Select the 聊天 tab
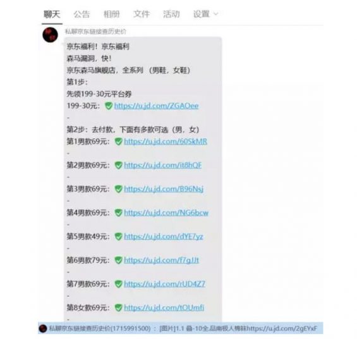The width and height of the screenshot is (357, 339). point(52,14)
